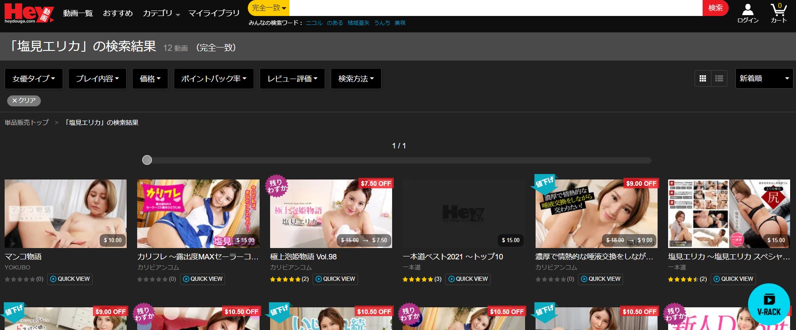The image size is (796, 330).
Task: Select popular search word ニコル
Action: pos(314,23)
